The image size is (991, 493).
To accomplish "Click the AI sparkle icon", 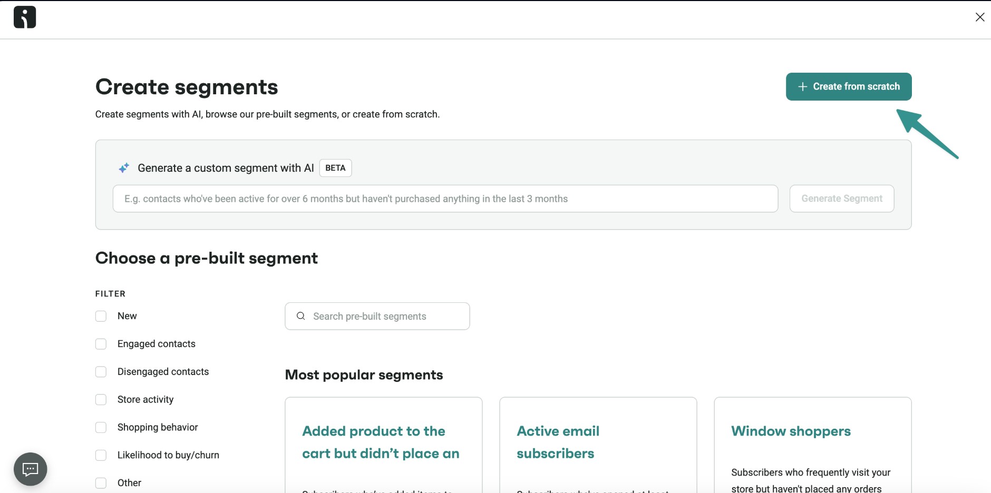I will tap(124, 168).
